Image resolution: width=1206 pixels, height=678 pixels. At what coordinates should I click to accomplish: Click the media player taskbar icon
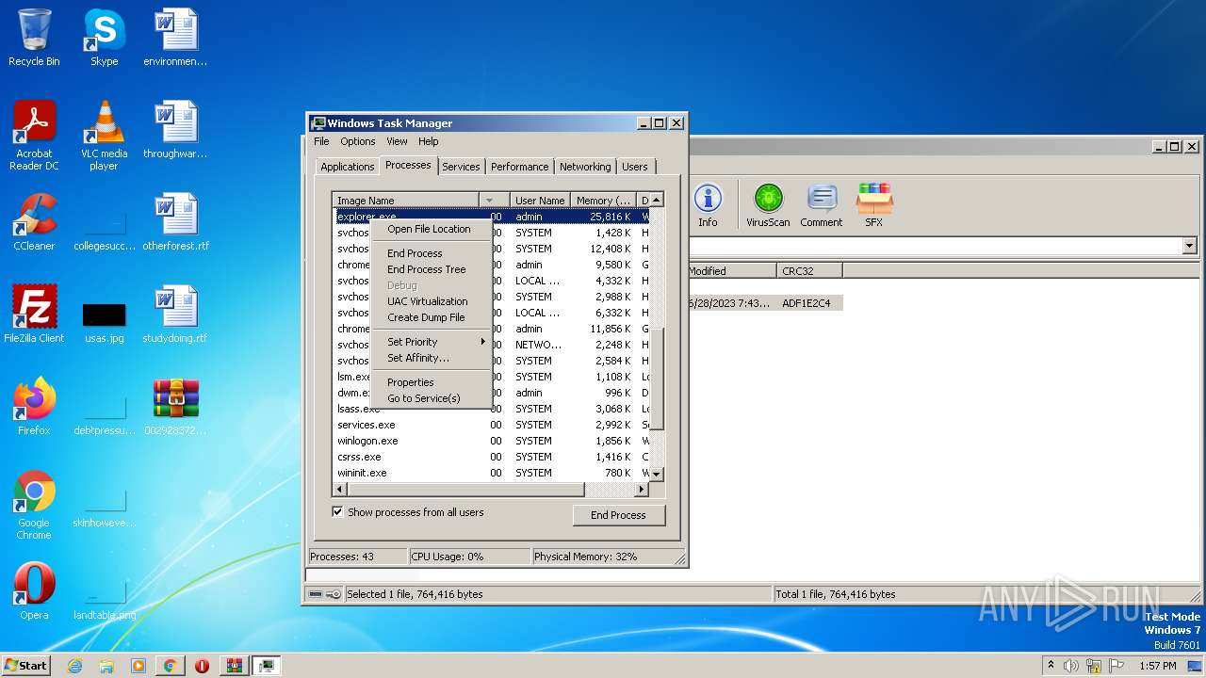coord(139,666)
